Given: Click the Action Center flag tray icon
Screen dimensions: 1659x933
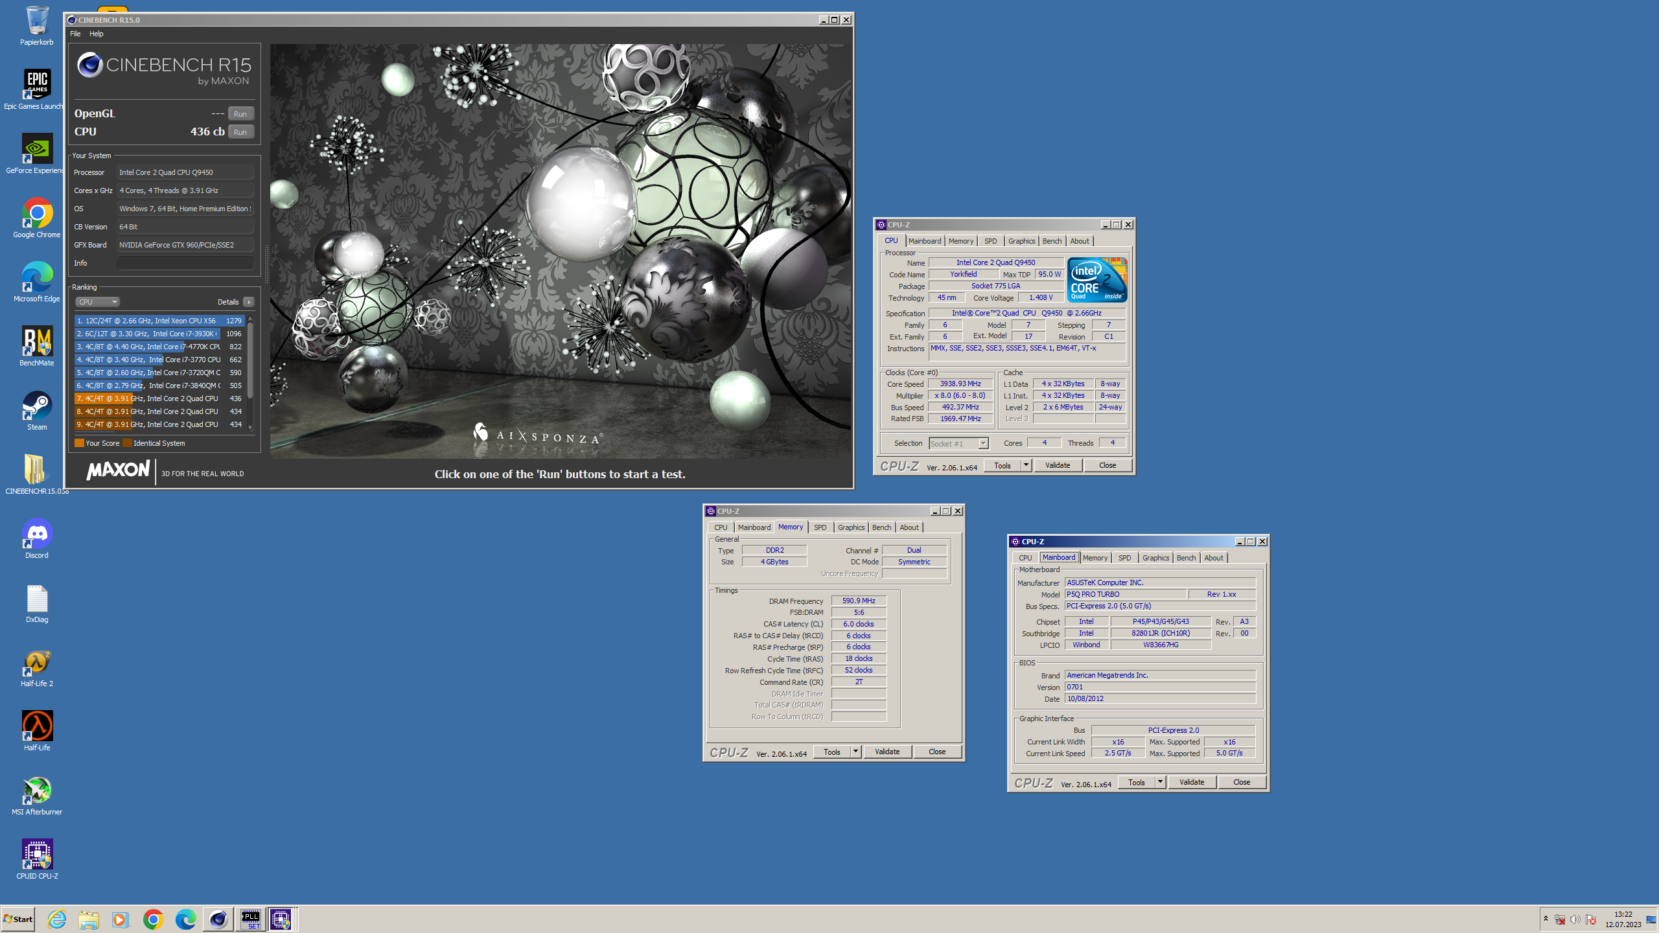Looking at the screenshot, I should tap(1591, 919).
